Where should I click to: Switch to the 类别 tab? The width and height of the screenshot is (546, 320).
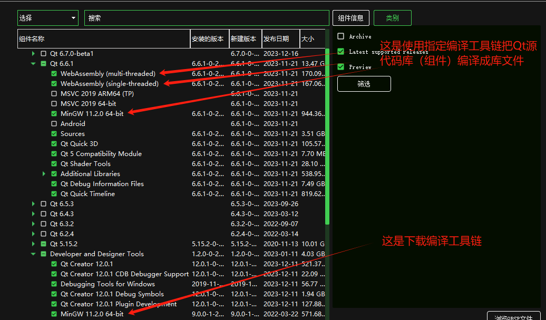tap(393, 18)
